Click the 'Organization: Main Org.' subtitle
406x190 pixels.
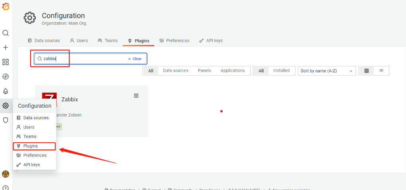click(x=64, y=23)
